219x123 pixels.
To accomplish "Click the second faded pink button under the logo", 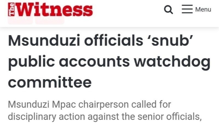I will [50, 20].
